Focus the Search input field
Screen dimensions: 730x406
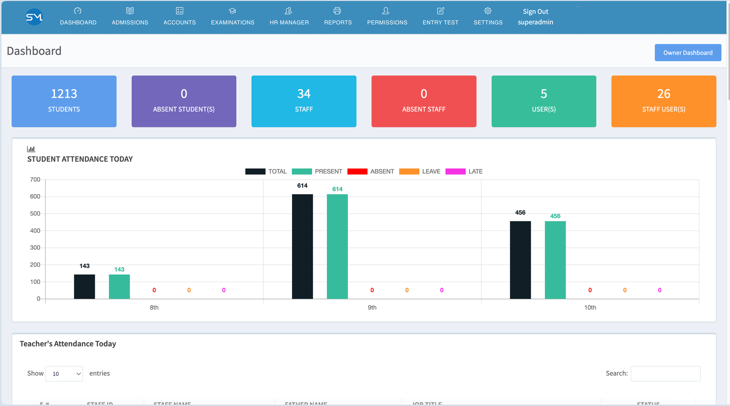pos(666,374)
